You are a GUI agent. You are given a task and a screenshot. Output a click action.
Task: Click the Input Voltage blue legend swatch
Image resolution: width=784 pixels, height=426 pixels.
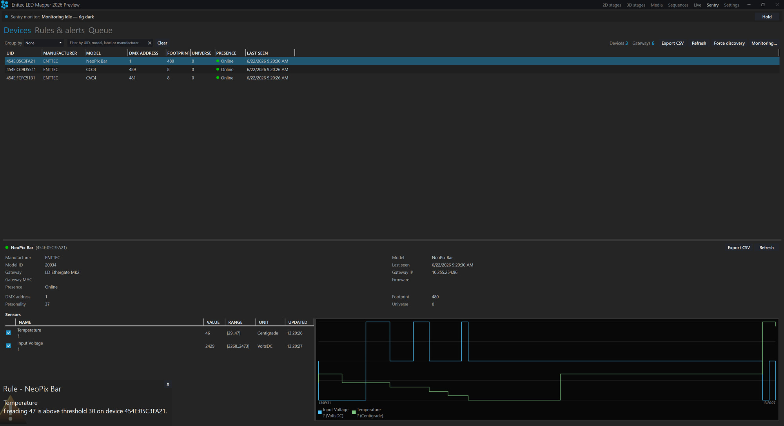(320, 412)
